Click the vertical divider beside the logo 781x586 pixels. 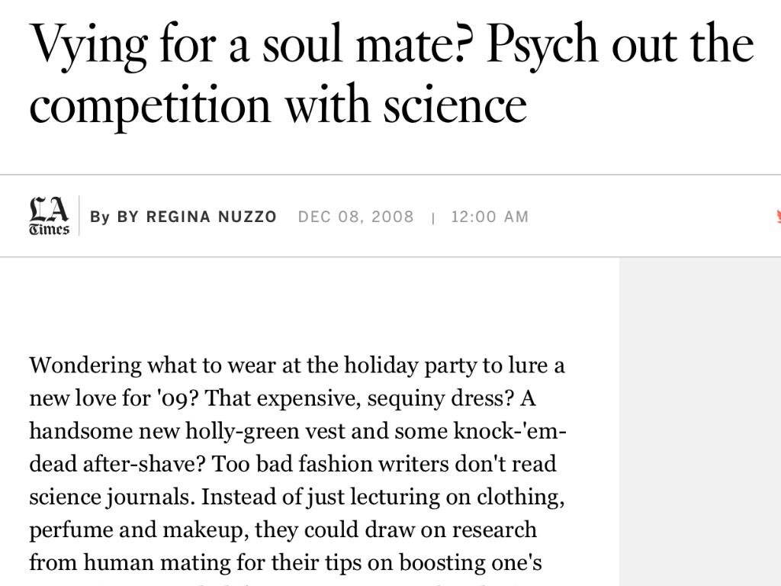point(79,216)
